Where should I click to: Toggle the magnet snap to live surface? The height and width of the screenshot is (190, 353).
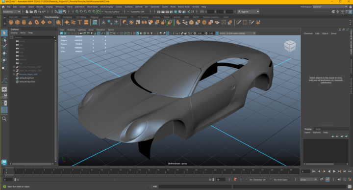(99, 12)
